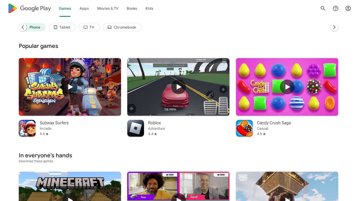Screen dimensions: 357x201
Task: Click the 'In everyone's hands' heading
Action: pyautogui.click(x=45, y=155)
